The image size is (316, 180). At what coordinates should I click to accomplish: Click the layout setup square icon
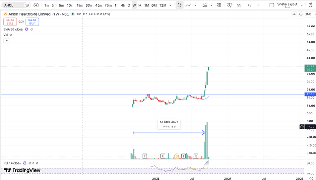[272, 5]
